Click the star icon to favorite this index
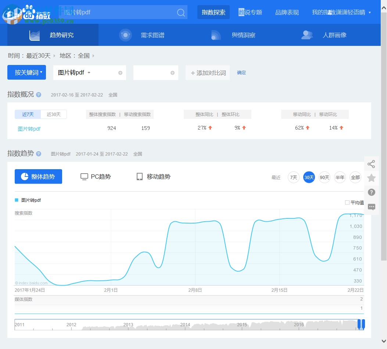Viewport: 387px width, 349px height. click(x=371, y=178)
